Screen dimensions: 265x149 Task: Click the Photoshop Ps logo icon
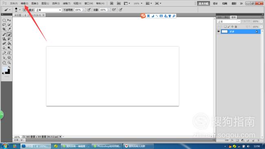pos(4,3)
